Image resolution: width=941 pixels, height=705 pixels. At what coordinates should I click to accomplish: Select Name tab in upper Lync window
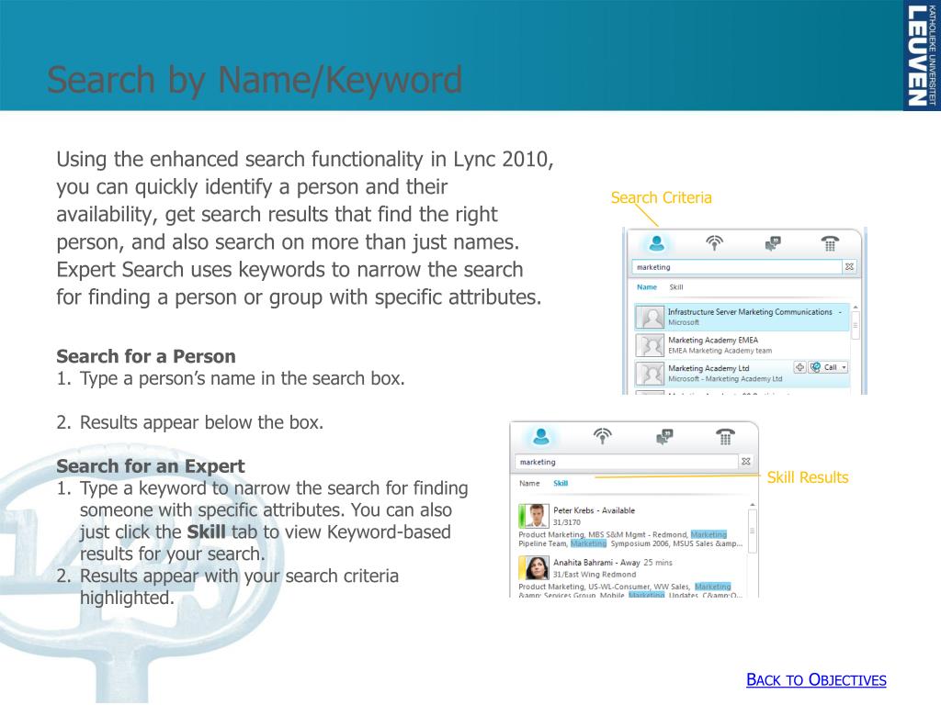point(647,287)
